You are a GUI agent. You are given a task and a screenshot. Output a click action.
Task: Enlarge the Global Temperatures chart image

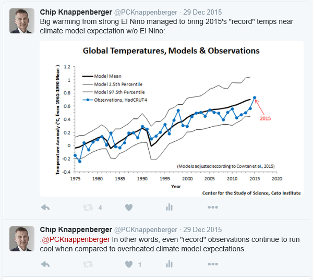(172, 119)
